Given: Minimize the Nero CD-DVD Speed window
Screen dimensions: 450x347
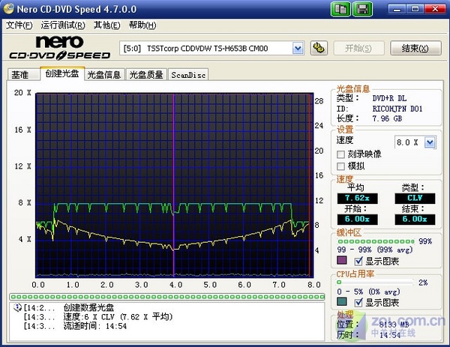Looking at the screenshot, I should pyautogui.click(x=397, y=9).
